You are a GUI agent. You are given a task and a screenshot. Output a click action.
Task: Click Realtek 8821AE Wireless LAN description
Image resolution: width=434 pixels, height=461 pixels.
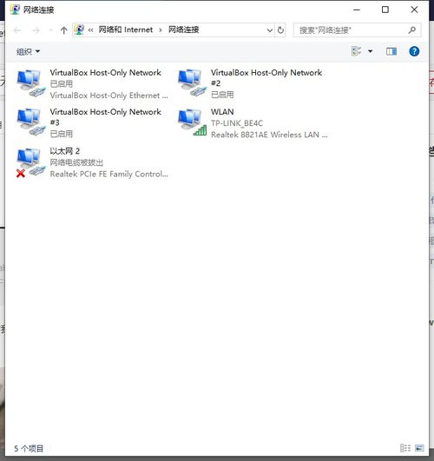pyautogui.click(x=269, y=135)
